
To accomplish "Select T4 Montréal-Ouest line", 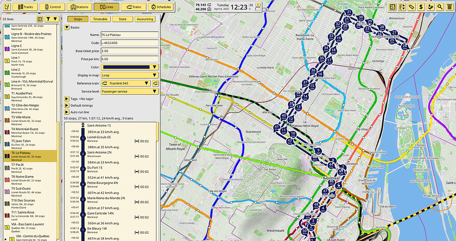I will (x=30, y=133).
